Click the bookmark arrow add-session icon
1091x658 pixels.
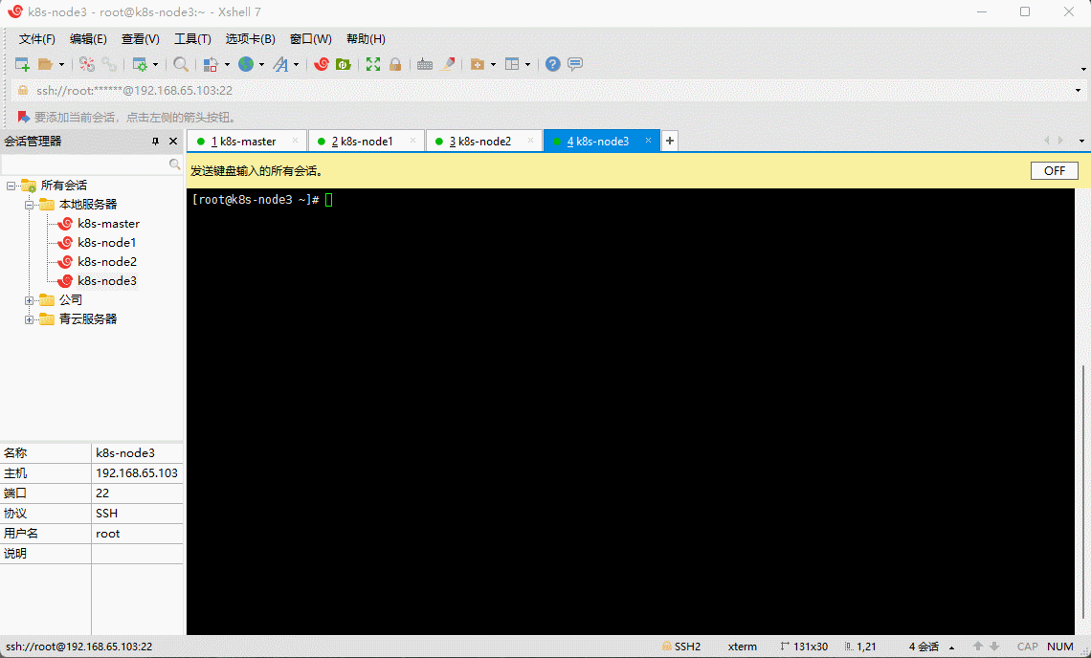point(23,117)
